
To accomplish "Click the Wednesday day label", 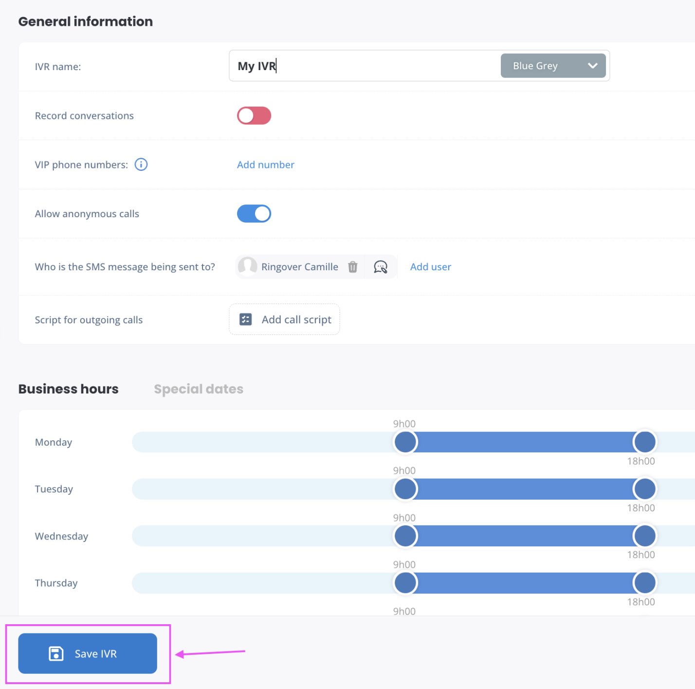I will point(62,536).
